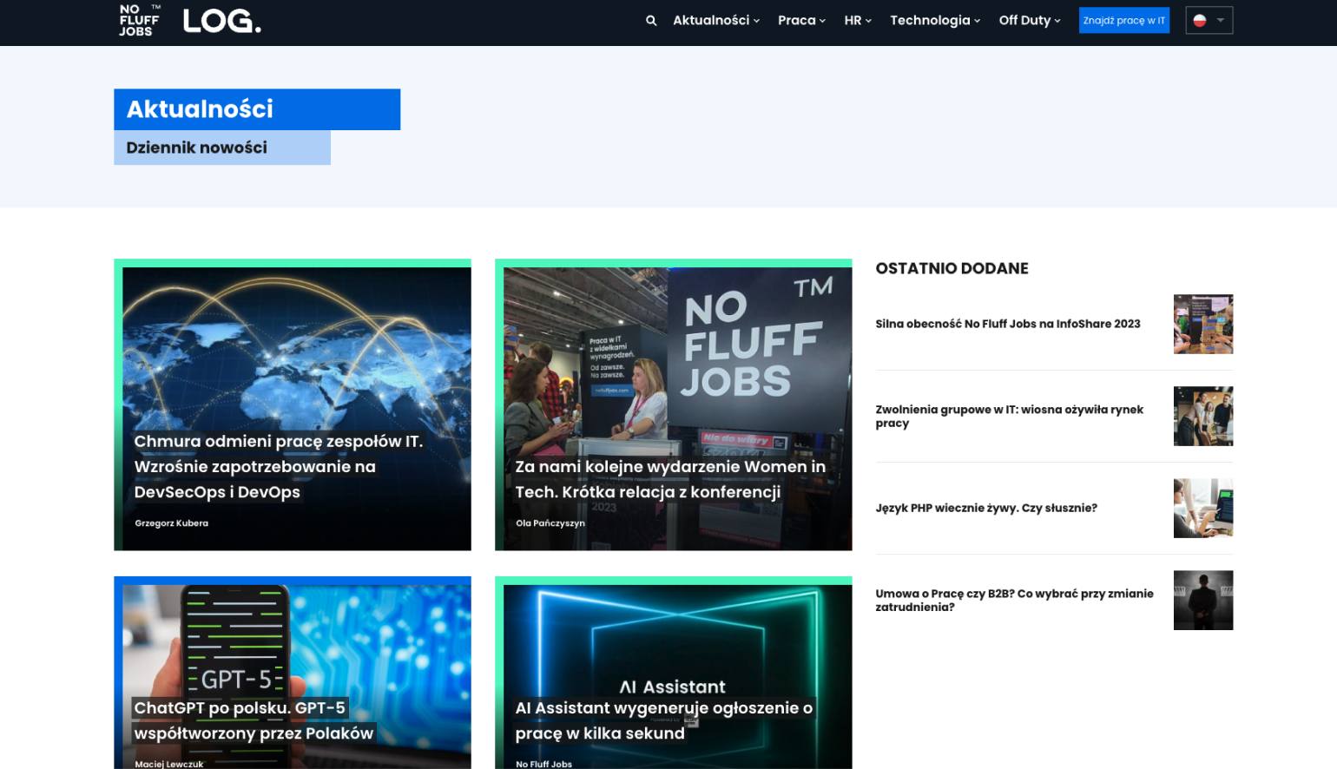The height and width of the screenshot is (769, 1337).
Task: Click the InfoShare 2023 article thumbnail
Action: [x=1203, y=324]
